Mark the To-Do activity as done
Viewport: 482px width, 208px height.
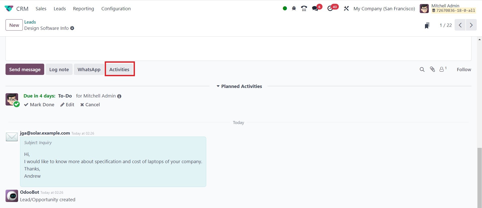[39, 105]
